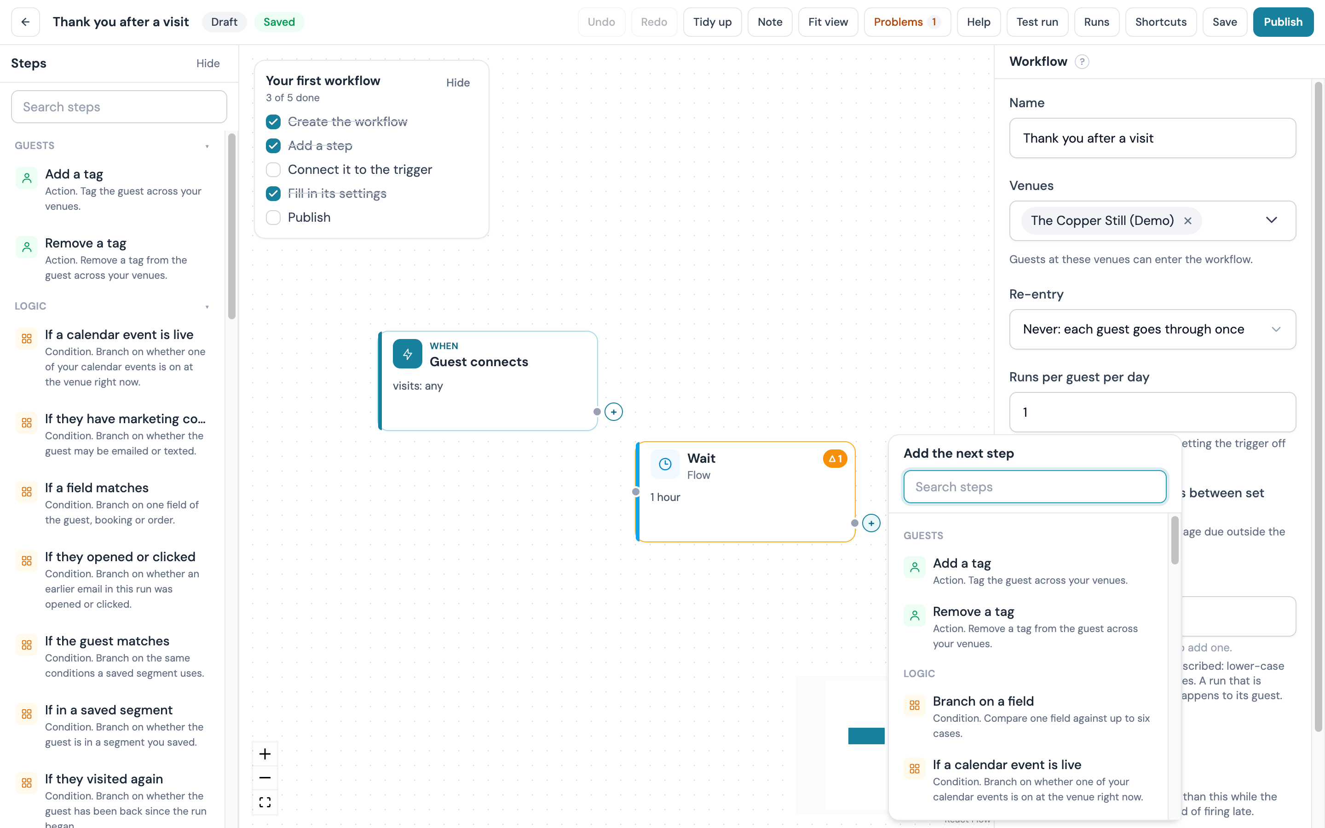Viewport: 1325px width, 828px height.
Task: Click the If a field matches icon
Action: tap(26, 492)
